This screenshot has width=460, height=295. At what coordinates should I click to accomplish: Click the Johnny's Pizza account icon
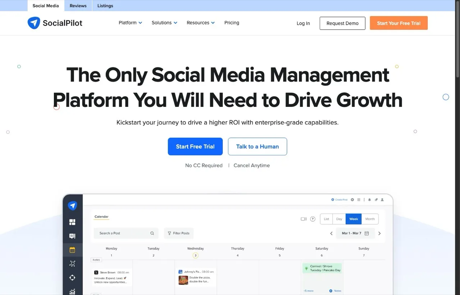(180, 272)
